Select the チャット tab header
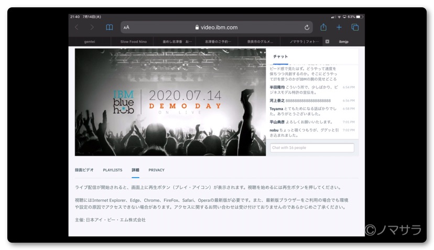 (x=280, y=57)
